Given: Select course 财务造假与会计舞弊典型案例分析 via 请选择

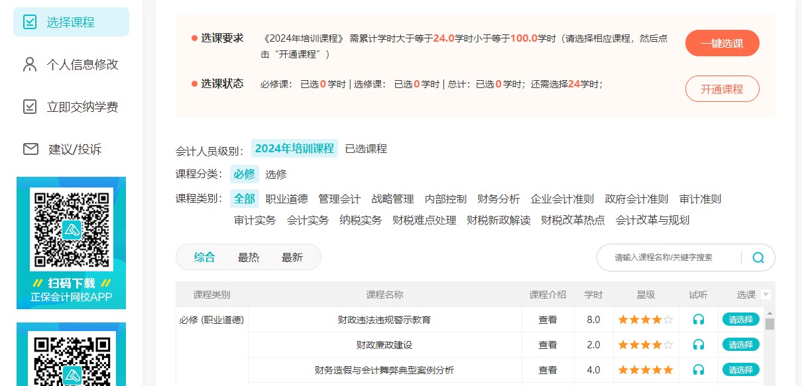Looking at the screenshot, I should pyautogui.click(x=740, y=369).
